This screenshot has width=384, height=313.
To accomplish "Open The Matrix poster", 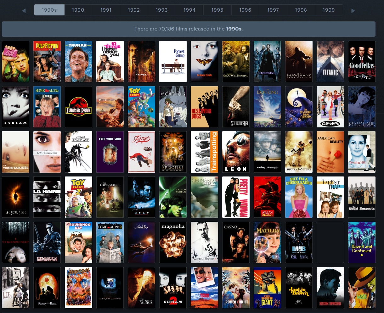I will click(268, 61).
